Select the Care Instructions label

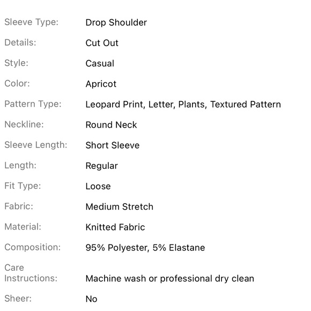point(31,273)
